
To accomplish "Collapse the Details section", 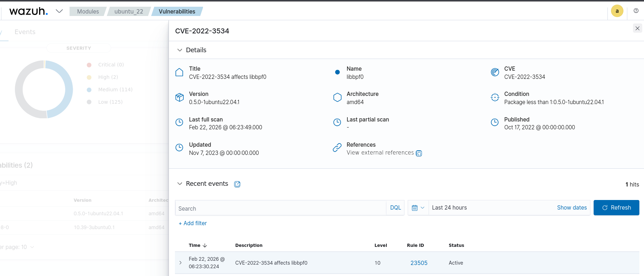I will pos(180,50).
